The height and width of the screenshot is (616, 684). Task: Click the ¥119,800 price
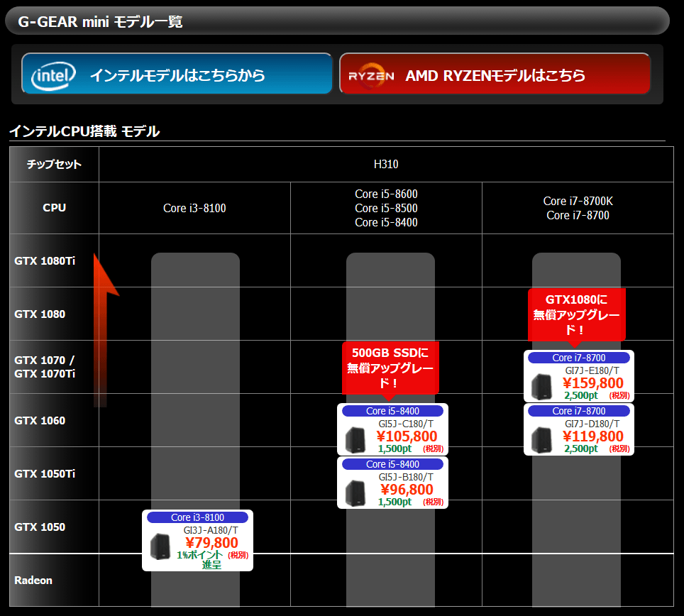pyautogui.click(x=593, y=436)
